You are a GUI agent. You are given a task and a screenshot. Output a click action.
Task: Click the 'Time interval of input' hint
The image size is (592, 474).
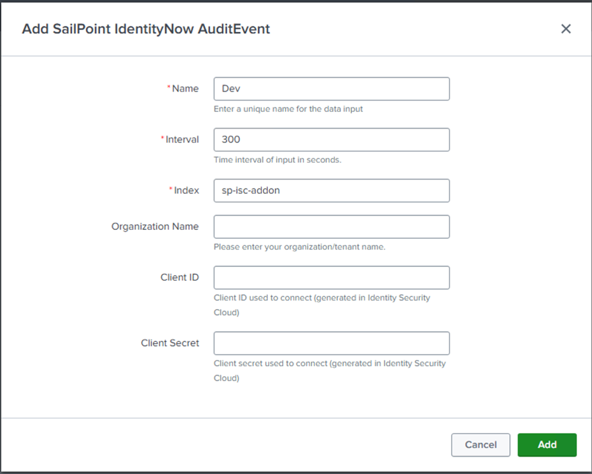277,160
